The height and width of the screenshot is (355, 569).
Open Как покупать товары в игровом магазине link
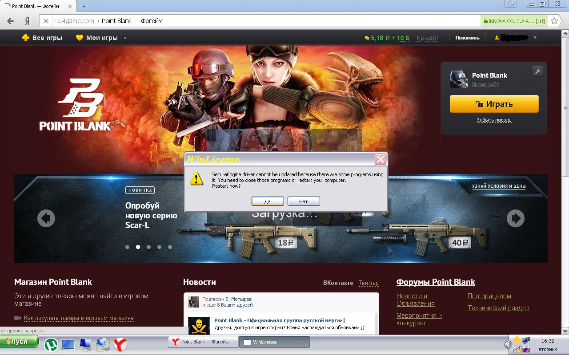coord(79,318)
